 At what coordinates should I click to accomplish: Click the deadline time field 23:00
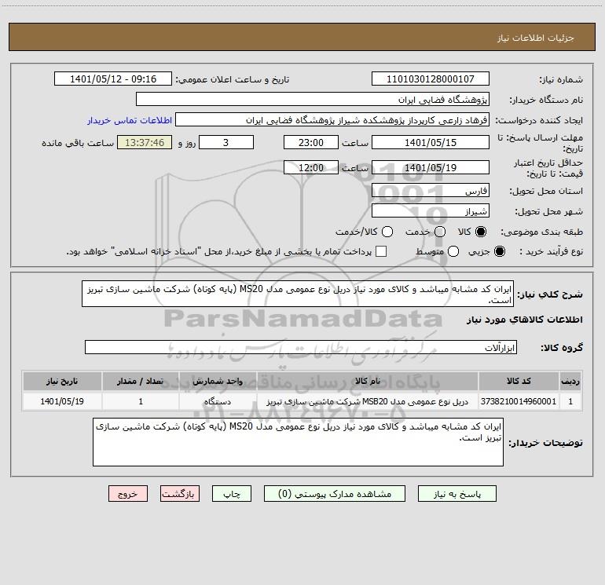[x=311, y=143]
